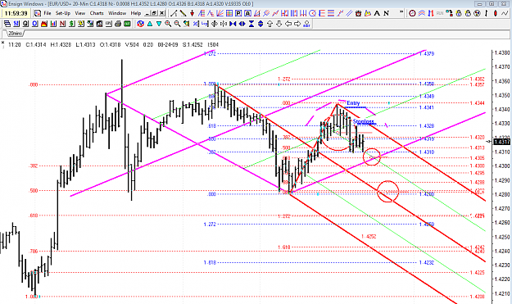Switch to the 20min chart tab
This screenshot has height=304, width=512.
[15, 34]
